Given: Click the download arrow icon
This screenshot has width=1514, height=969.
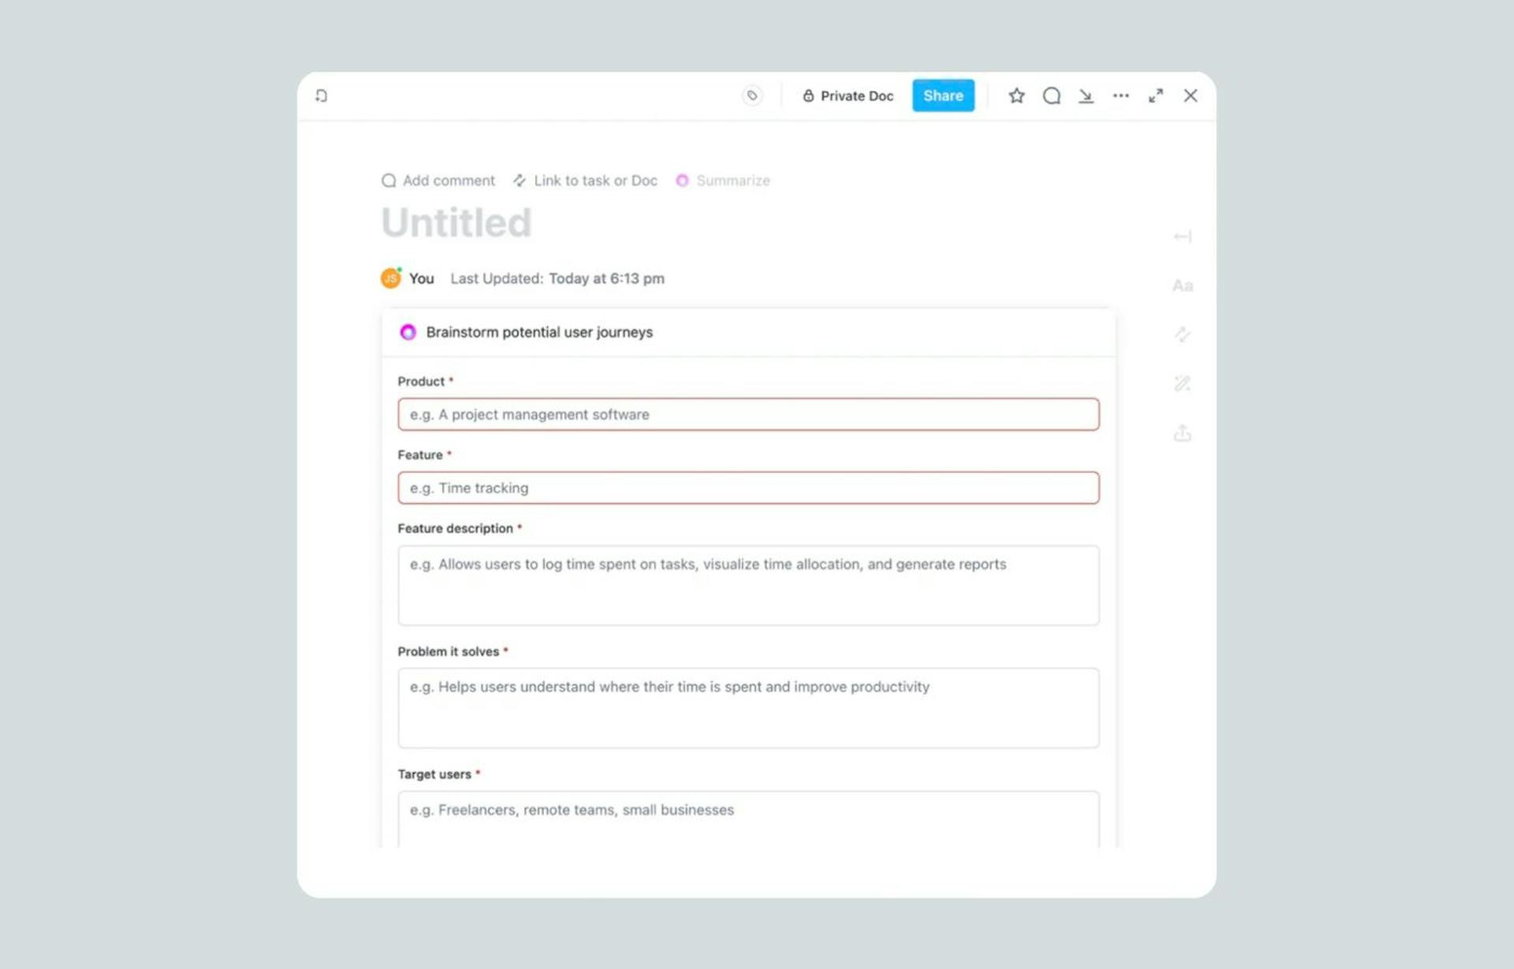Looking at the screenshot, I should [1086, 95].
